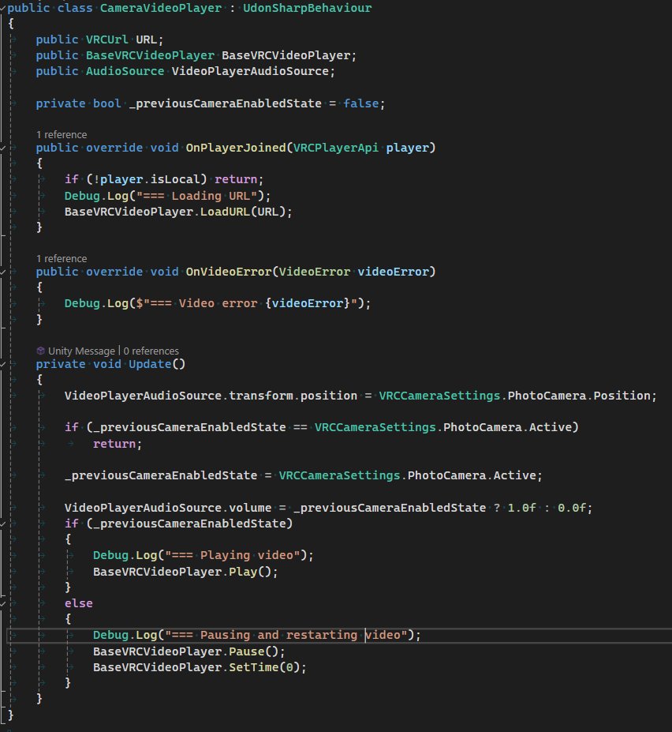Collapse the Update method fold chevron
Screen dimensions: 672x732
(3, 364)
